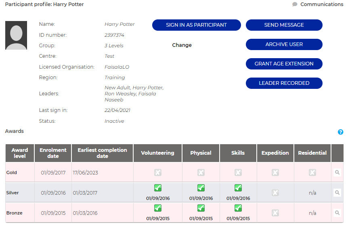Click grey X icon under Gold Volunteering
Image resolution: width=350 pixels, height=227 pixels.
tap(157, 172)
